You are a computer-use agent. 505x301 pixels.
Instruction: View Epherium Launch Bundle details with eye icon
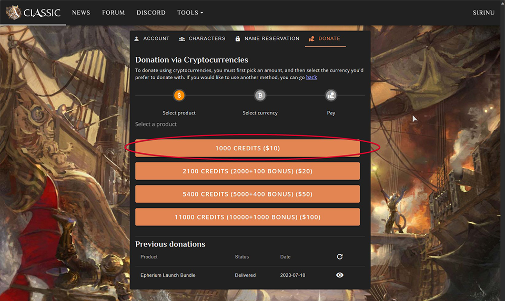click(x=340, y=275)
